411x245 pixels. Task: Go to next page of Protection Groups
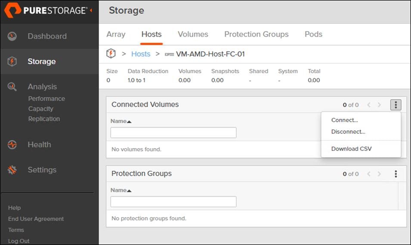point(379,174)
